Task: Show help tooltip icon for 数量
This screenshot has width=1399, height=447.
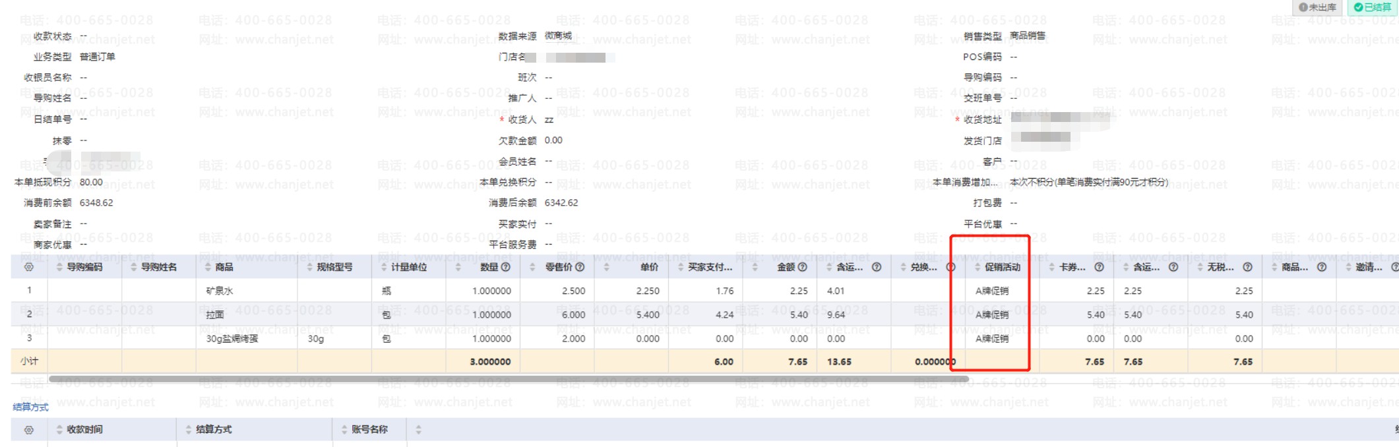Action: pyautogui.click(x=506, y=267)
